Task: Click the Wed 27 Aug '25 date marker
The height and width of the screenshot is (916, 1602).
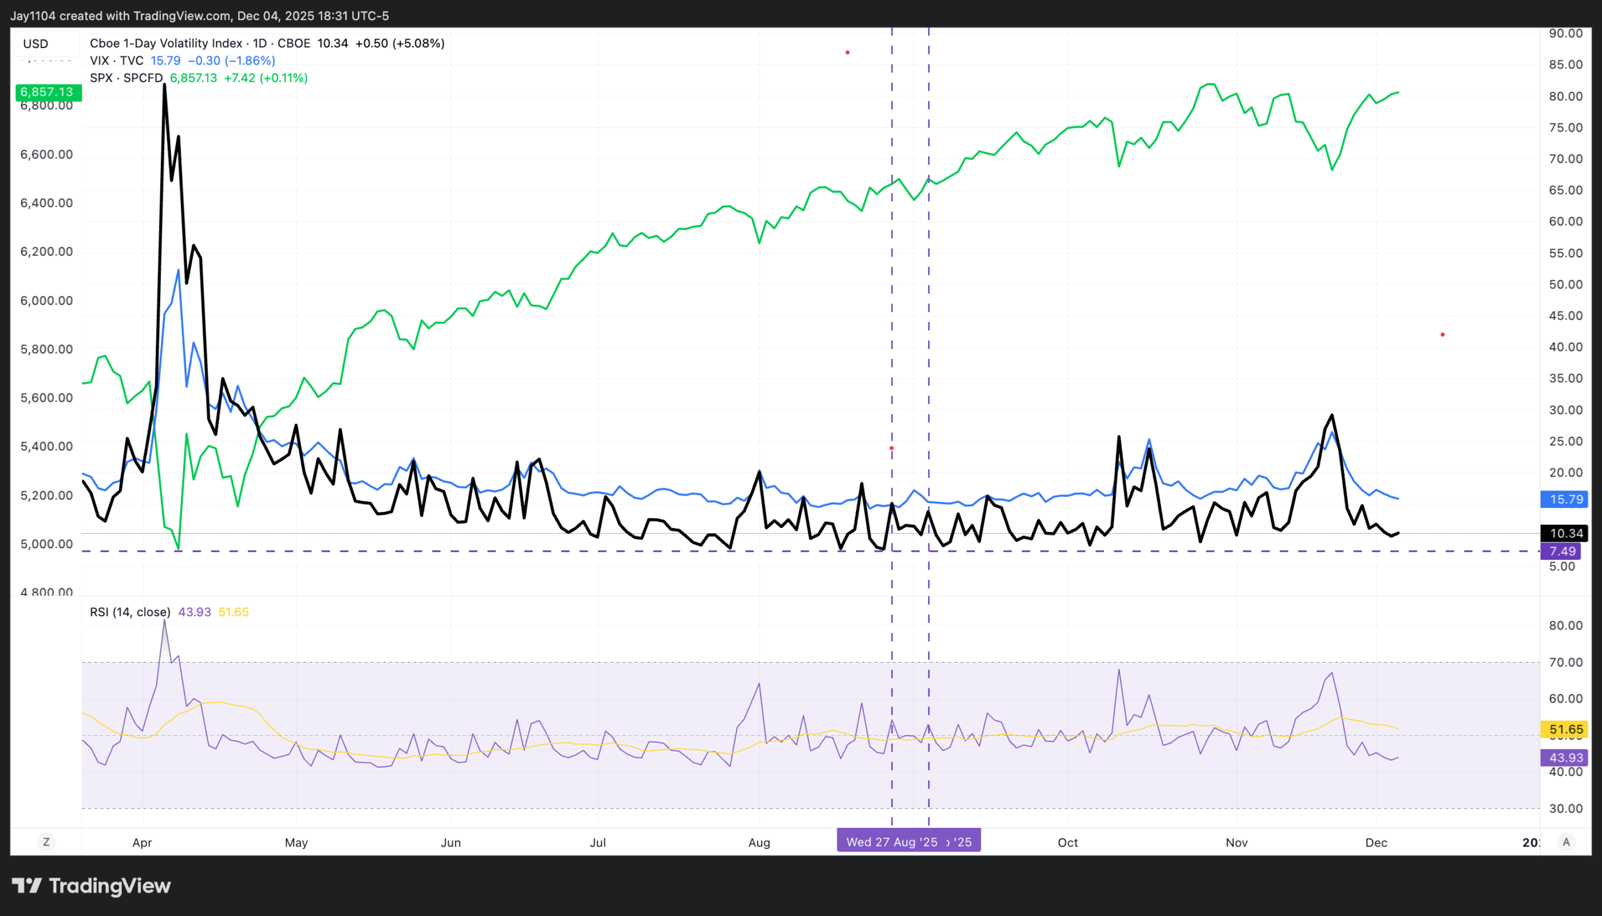Action: tap(891, 842)
